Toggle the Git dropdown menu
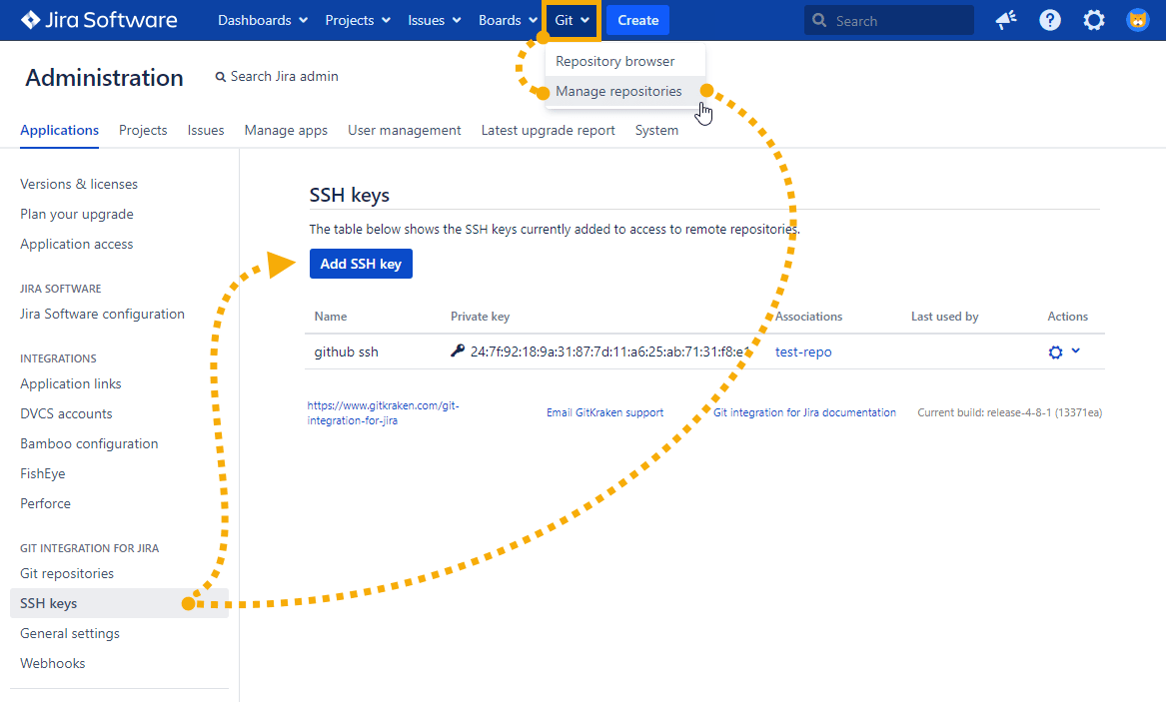1166x702 pixels. pos(572,20)
